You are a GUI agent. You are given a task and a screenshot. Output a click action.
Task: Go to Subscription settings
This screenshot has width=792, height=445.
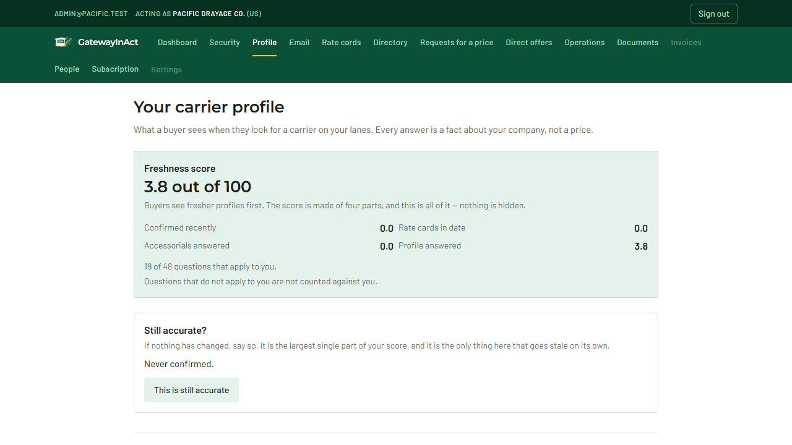point(115,69)
